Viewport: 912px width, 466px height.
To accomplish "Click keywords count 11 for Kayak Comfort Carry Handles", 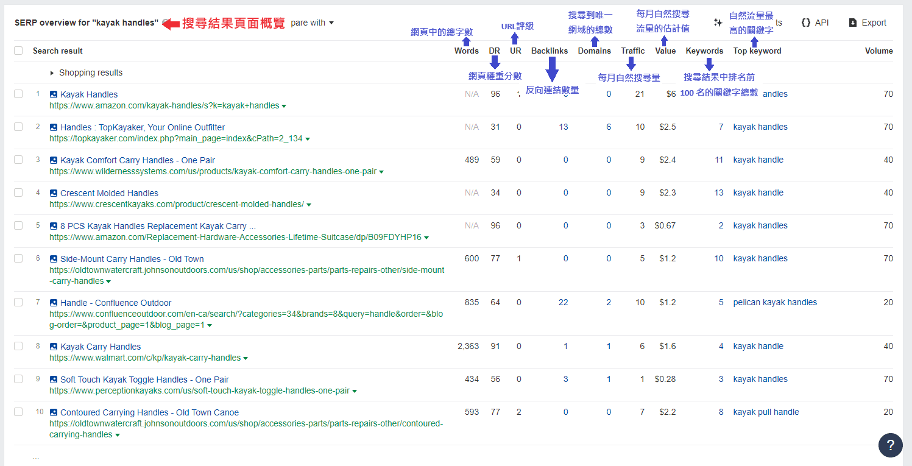I will (719, 160).
